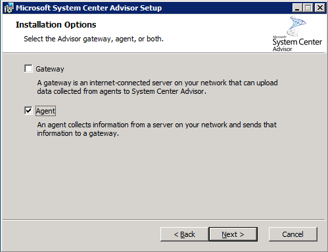This screenshot has width=328, height=252.
Task: Click the 'Select the Advisor gateway' subtitle
Action: pos(93,39)
